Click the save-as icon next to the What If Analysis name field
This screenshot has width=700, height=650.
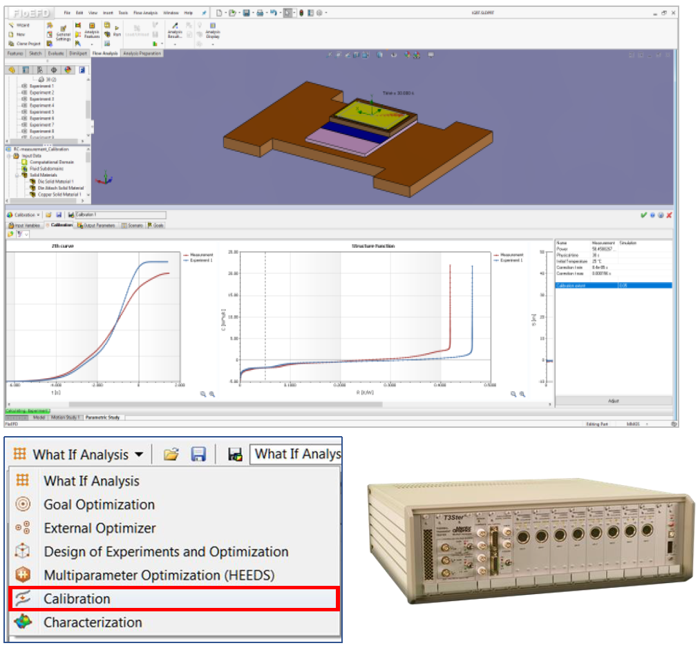click(x=235, y=454)
